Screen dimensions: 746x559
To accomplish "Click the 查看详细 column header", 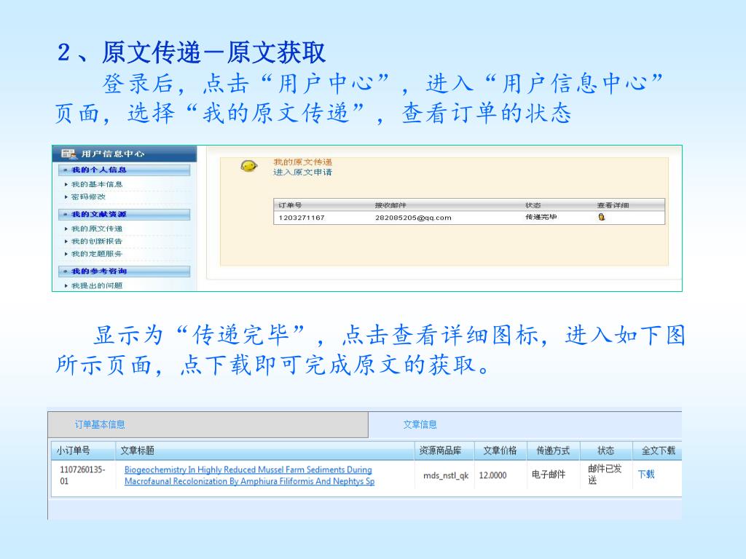I will 613,205.
